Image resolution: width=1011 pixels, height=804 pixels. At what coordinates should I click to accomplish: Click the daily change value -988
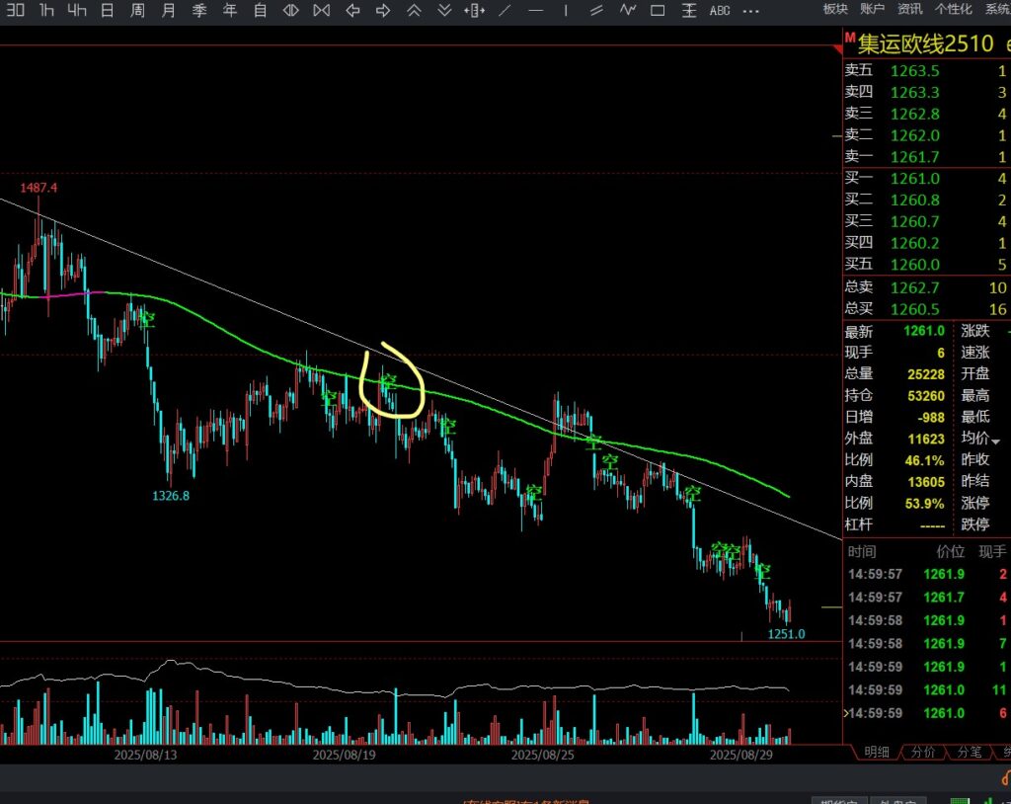click(932, 418)
